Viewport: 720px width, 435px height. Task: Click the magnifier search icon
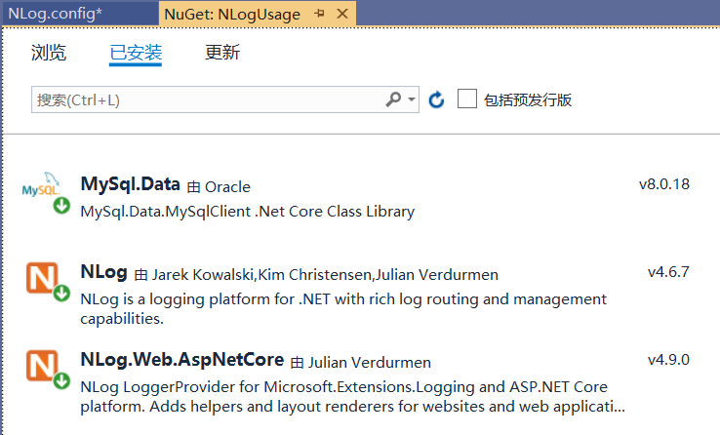pyautogui.click(x=393, y=99)
